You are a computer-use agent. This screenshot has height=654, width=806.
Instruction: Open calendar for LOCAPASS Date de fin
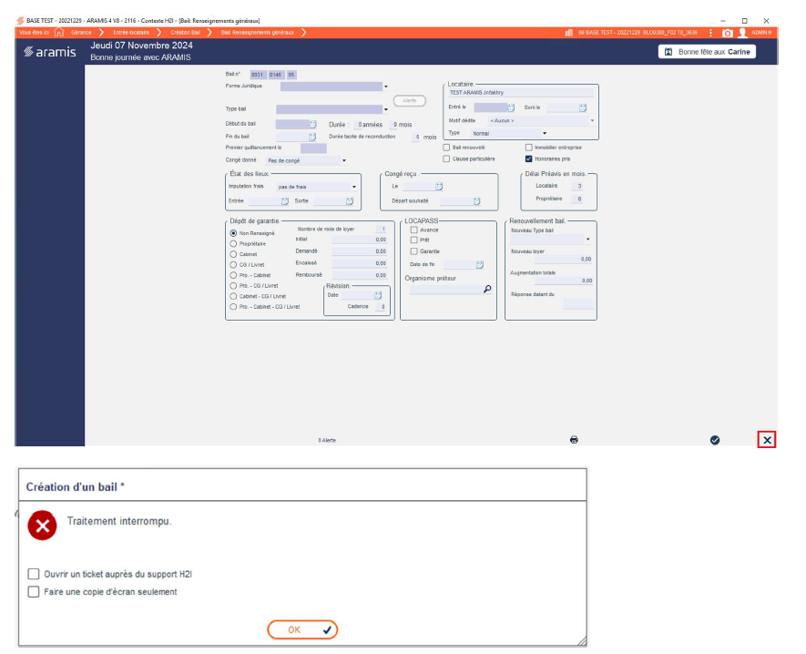(480, 264)
